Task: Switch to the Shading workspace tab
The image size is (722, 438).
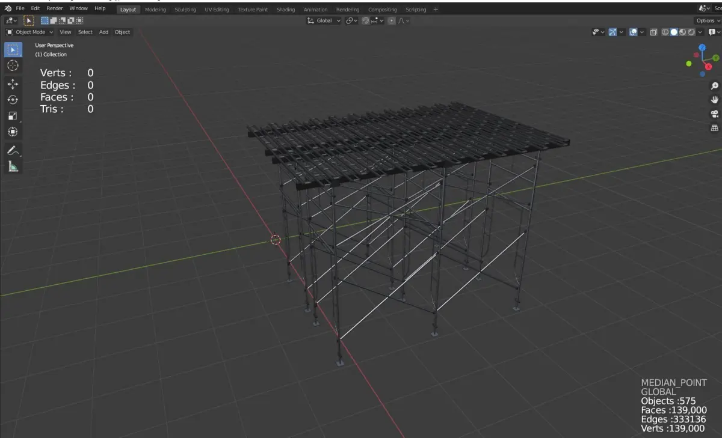Action: (x=286, y=10)
